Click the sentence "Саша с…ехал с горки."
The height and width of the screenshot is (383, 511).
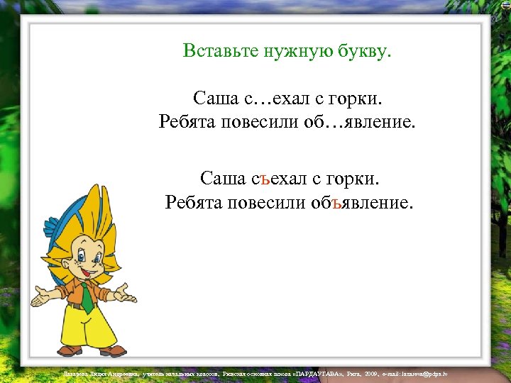click(x=287, y=98)
